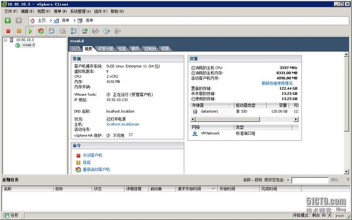Screen dimensions: 352x220
Task: Click the 存储器 column header
Action: coord(212,105)
